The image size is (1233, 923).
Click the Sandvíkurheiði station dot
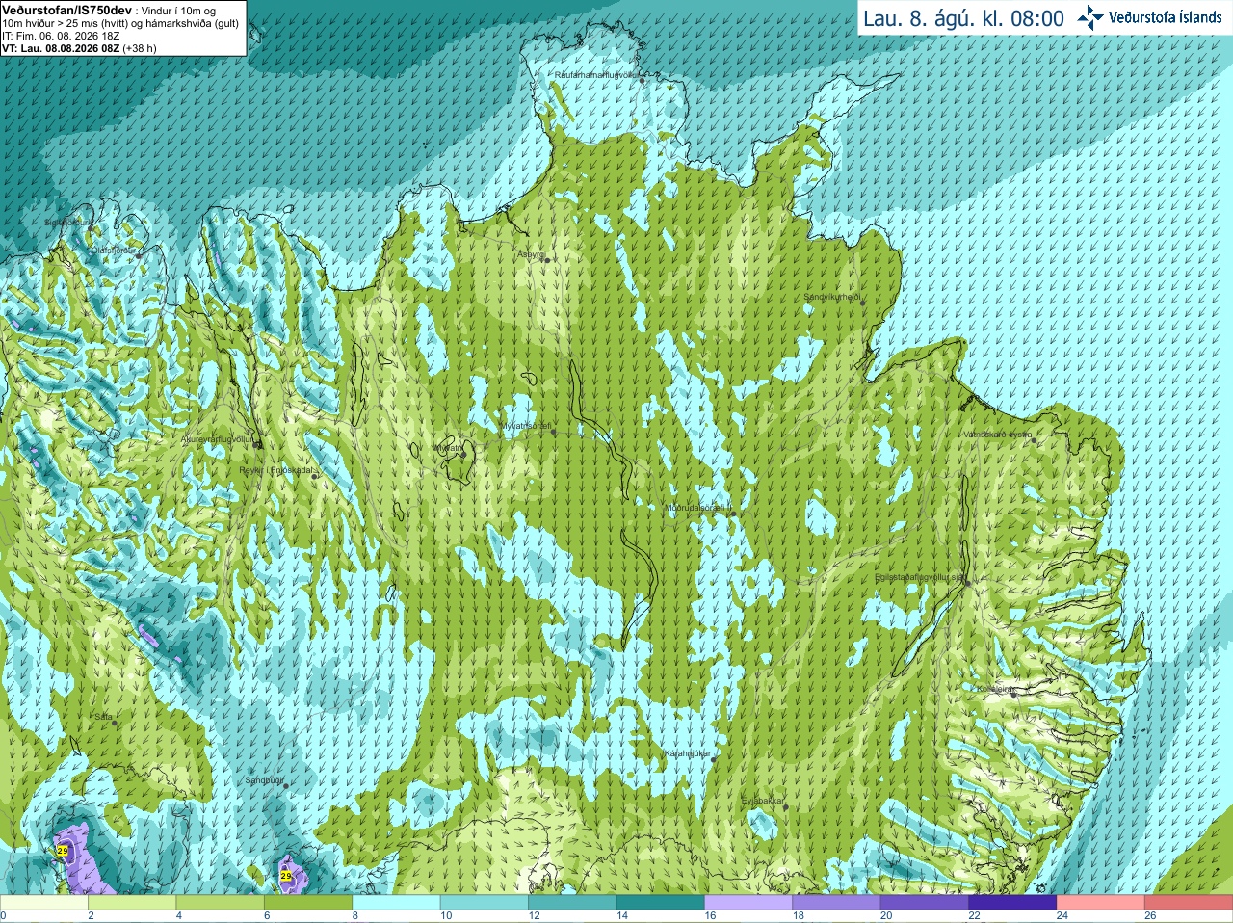tap(863, 303)
